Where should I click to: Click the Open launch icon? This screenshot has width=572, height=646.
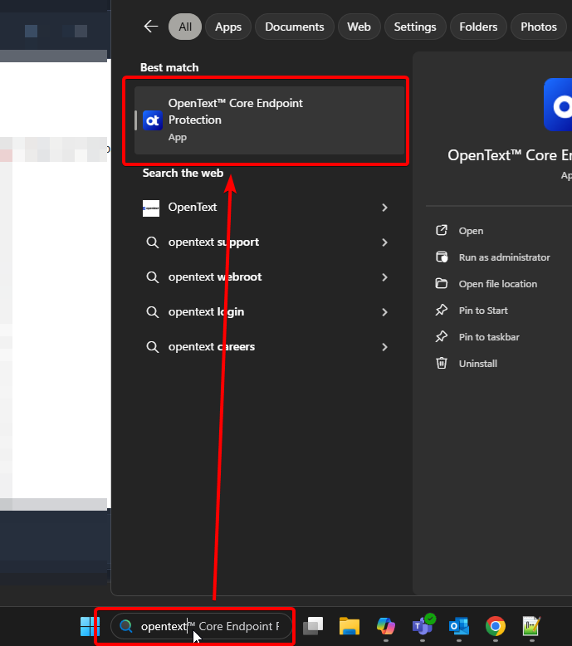(x=442, y=230)
